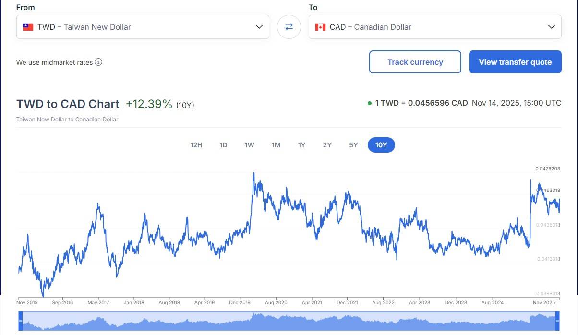
Task: Click the Taiwan flag icon
Action: (28, 27)
